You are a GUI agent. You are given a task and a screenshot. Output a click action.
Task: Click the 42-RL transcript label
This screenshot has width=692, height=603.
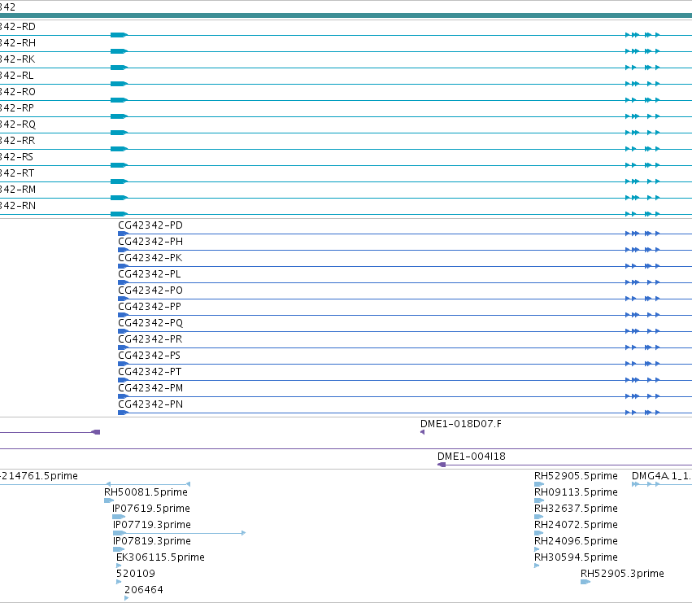17,76
